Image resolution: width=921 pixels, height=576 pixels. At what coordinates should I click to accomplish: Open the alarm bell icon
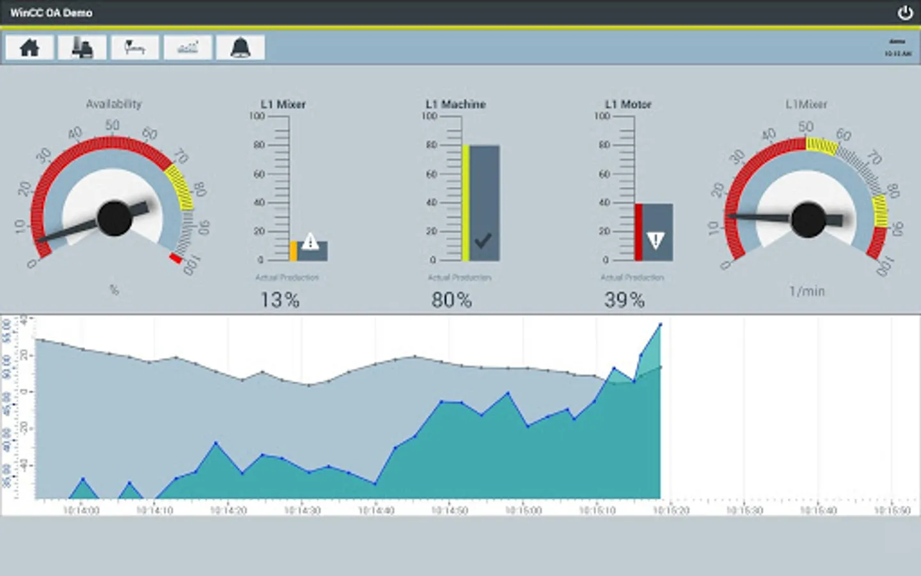pos(240,47)
